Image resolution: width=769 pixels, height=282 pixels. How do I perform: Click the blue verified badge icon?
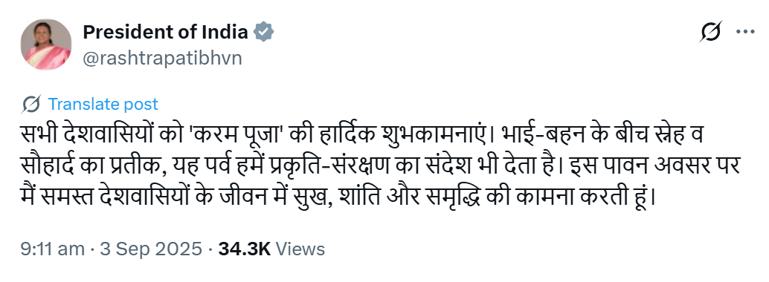[263, 32]
